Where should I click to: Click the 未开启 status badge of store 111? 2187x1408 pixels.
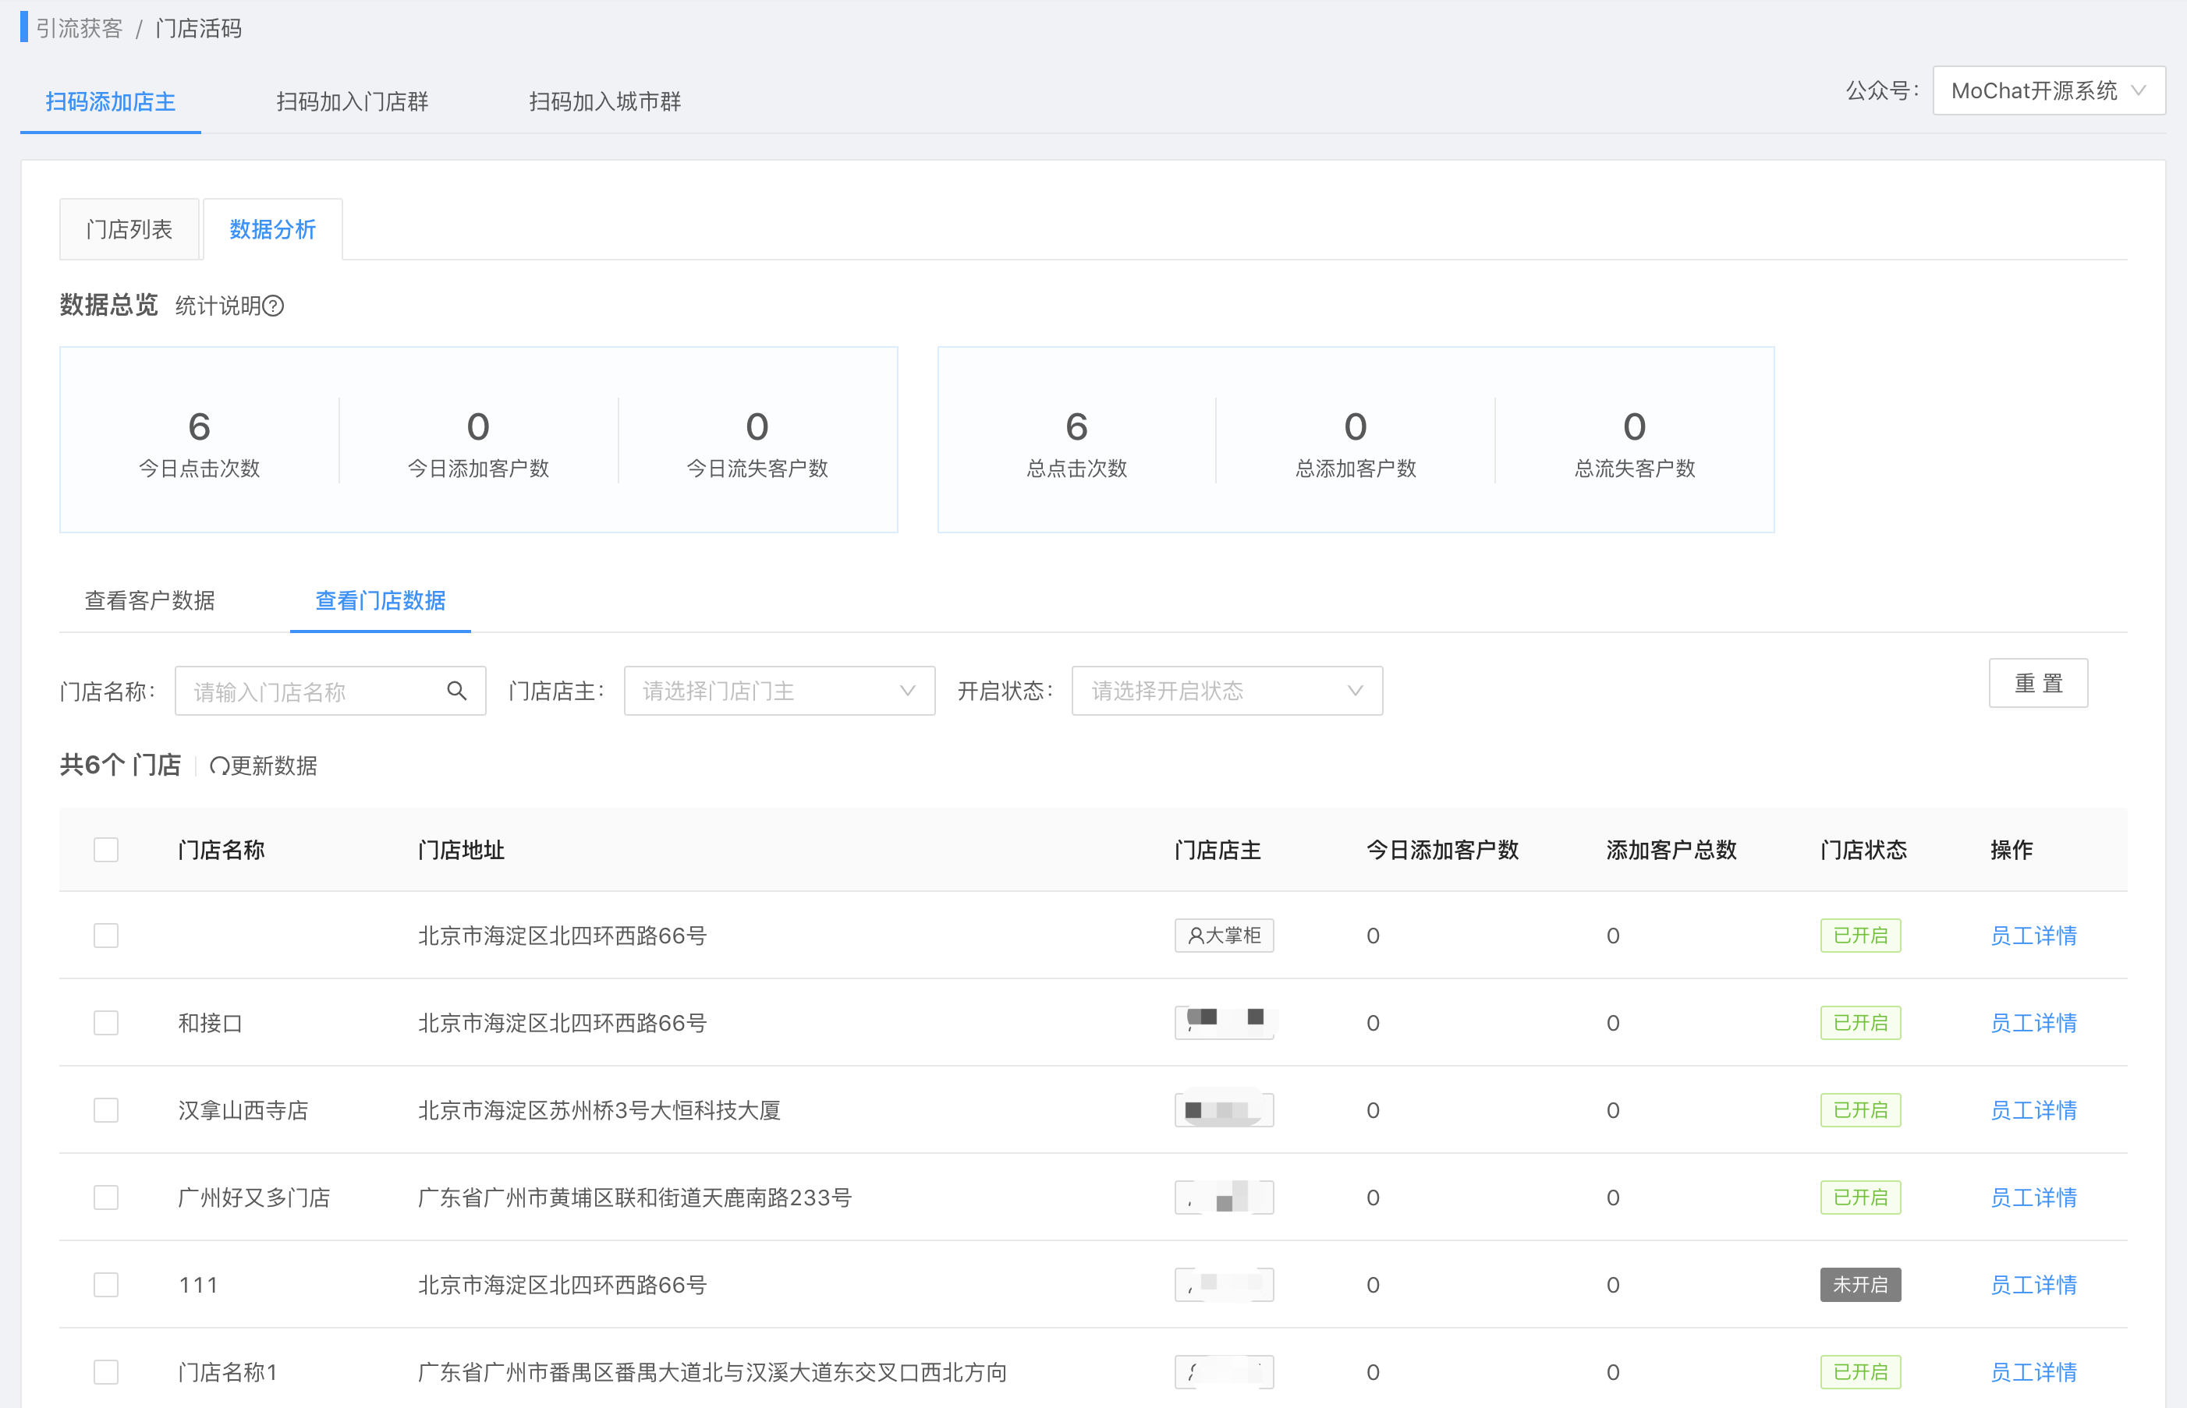1859,1285
